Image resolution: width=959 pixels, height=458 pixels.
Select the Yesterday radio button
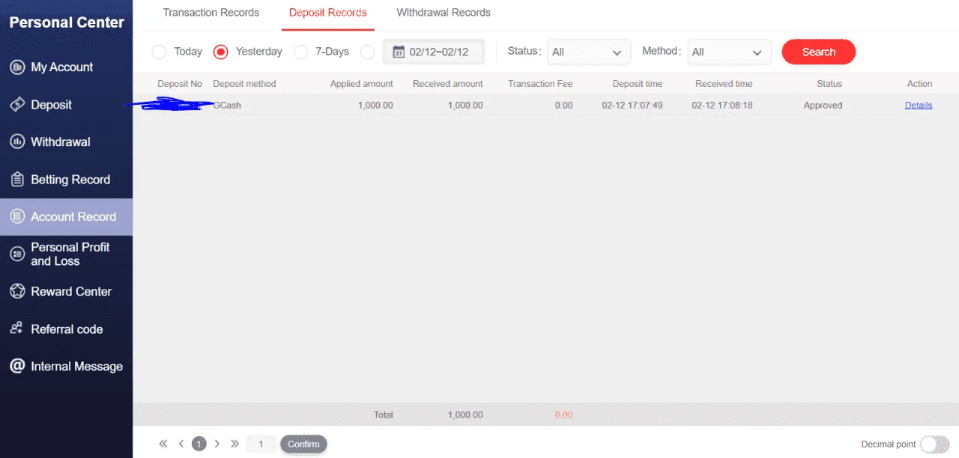pyautogui.click(x=220, y=52)
